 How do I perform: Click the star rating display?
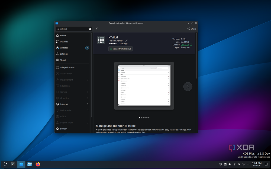pyautogui.click(x=113, y=44)
